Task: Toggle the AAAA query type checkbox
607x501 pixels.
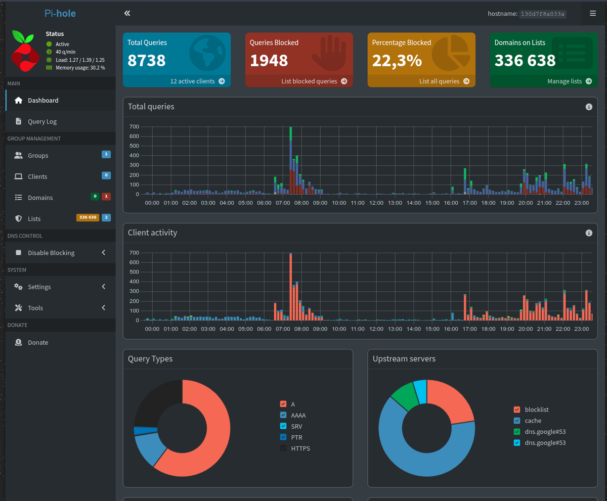Action: click(x=283, y=415)
